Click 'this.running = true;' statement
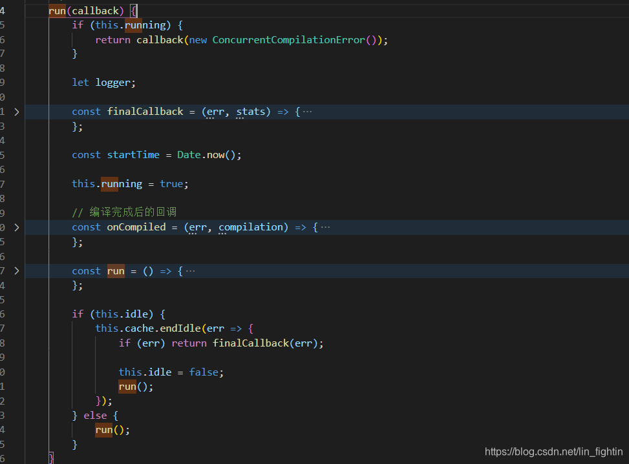 [130, 184]
